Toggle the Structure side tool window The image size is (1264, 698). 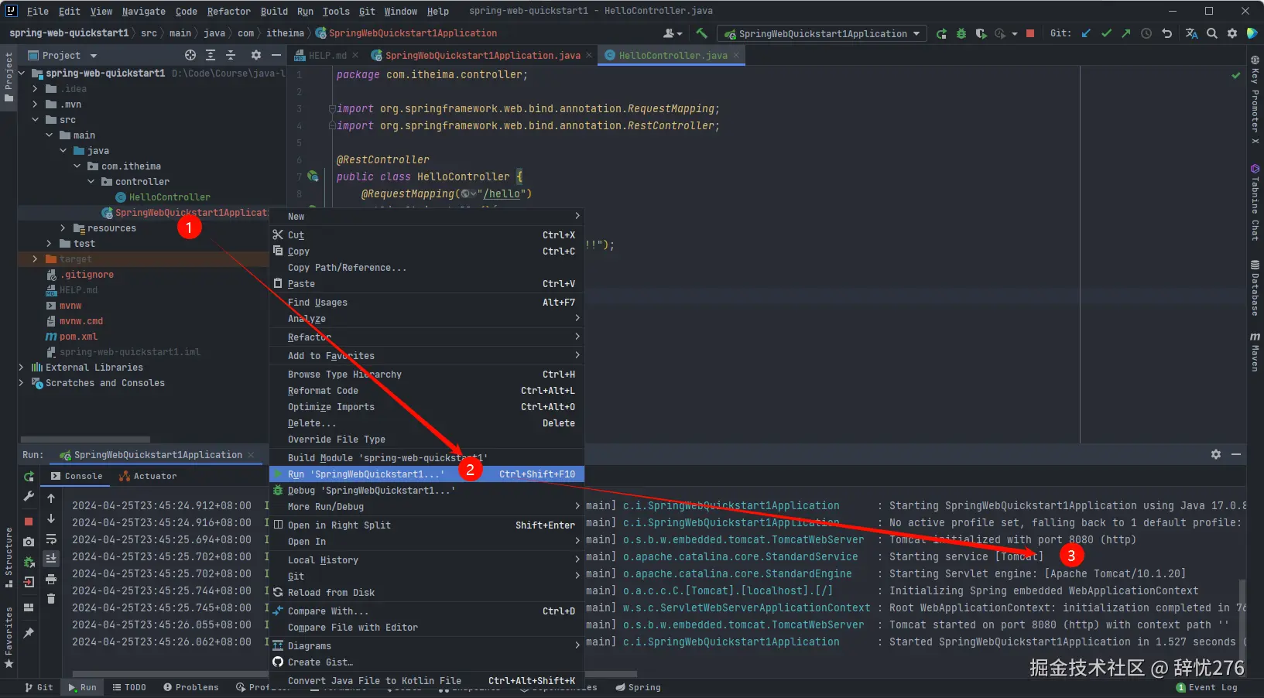[9, 557]
